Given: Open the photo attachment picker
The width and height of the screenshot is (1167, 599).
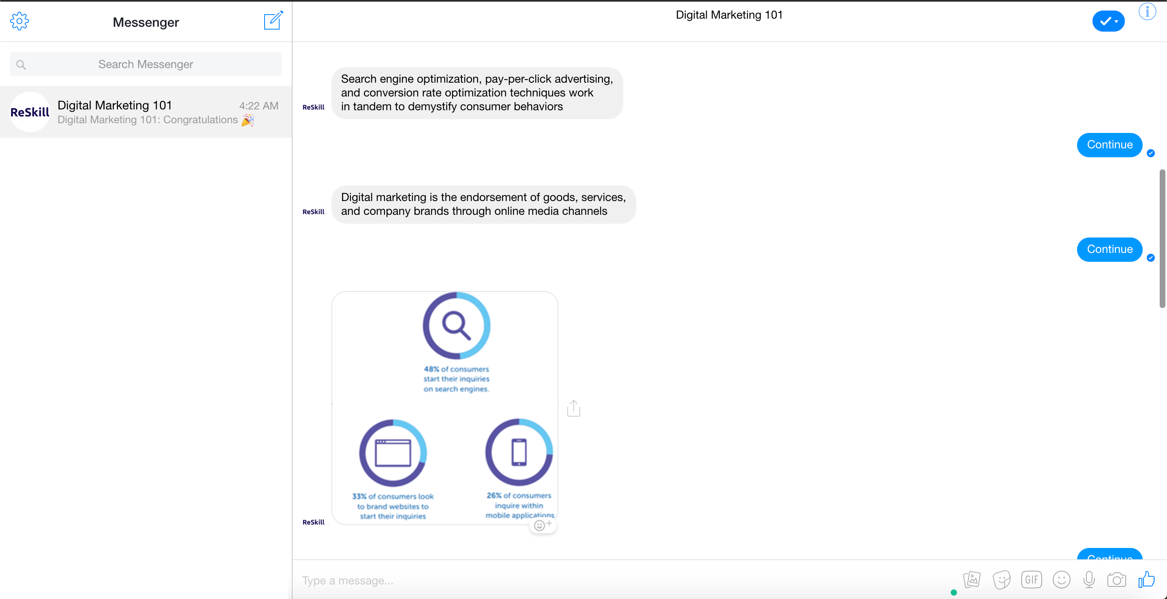Looking at the screenshot, I should coord(972,580).
